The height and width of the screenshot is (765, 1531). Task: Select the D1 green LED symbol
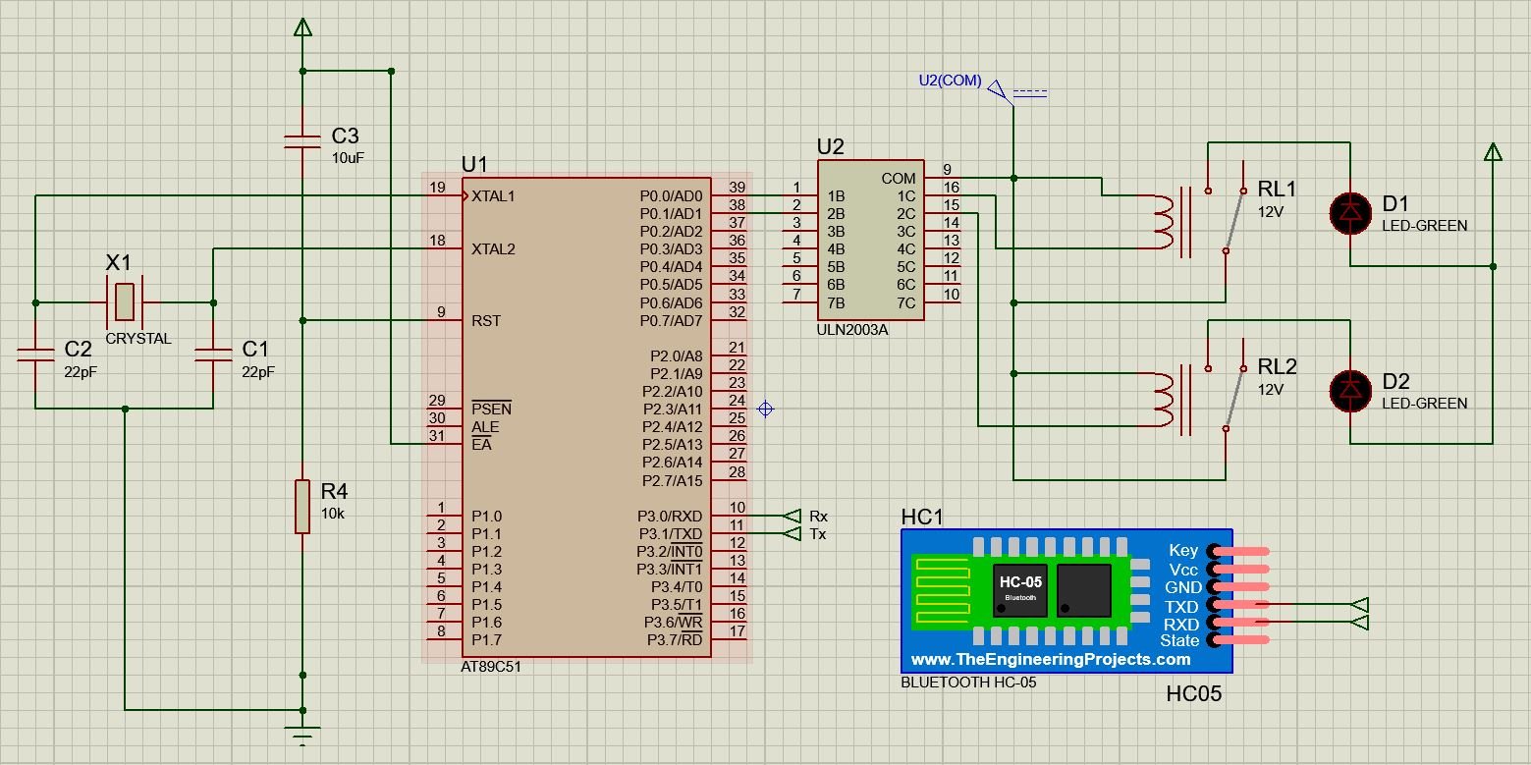click(1350, 213)
